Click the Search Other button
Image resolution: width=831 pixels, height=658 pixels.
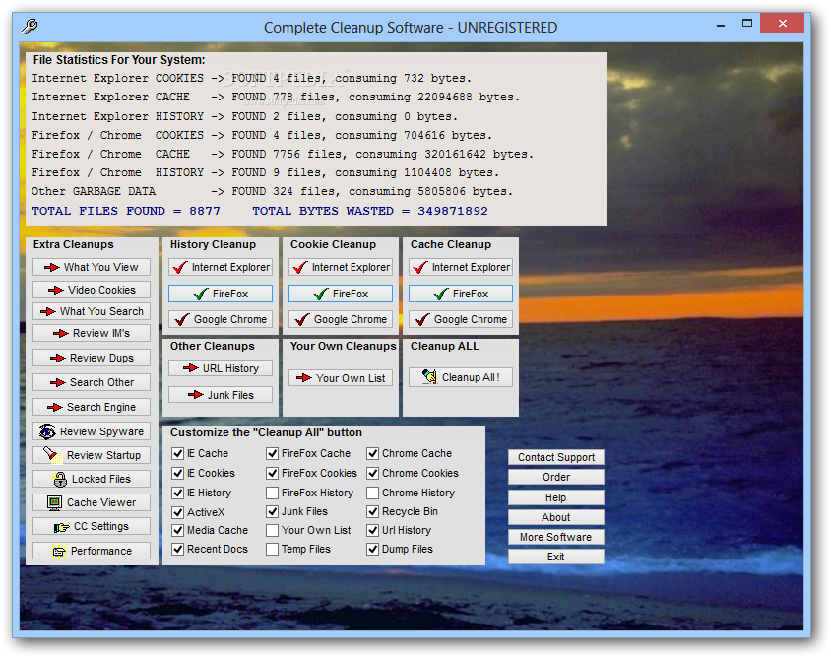[x=92, y=382]
